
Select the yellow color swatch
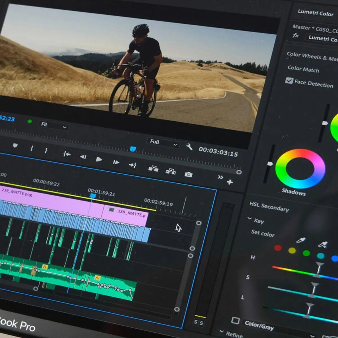click(x=292, y=250)
